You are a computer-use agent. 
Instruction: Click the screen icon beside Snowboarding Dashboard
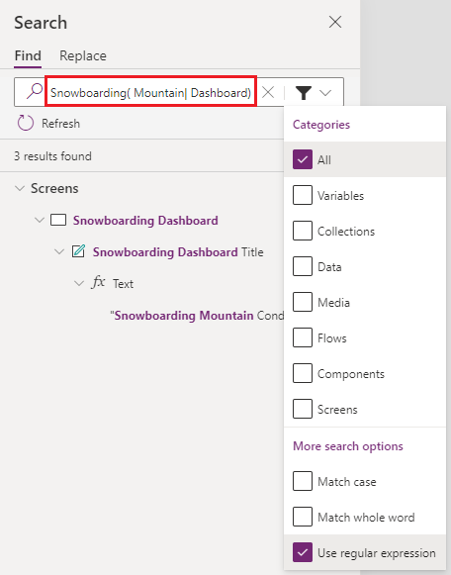click(58, 220)
